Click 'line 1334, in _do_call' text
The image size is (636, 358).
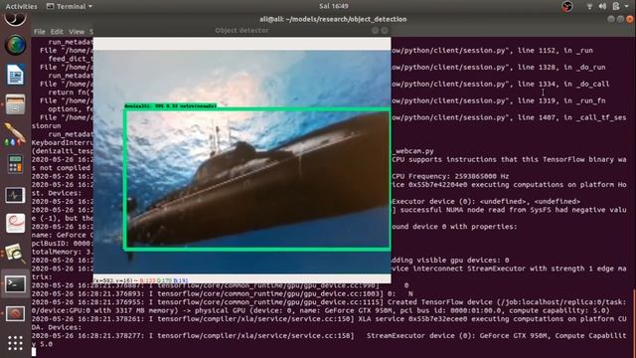563,84
